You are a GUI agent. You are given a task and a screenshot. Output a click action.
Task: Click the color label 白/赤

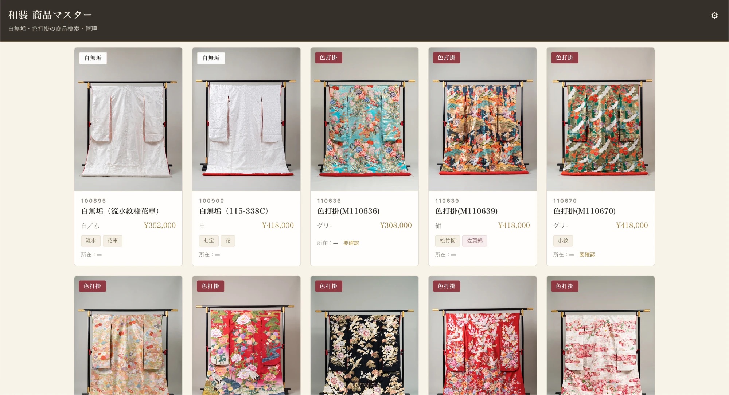click(x=90, y=226)
